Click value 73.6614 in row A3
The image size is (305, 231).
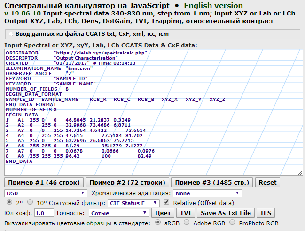pyautogui.click(x=135, y=131)
